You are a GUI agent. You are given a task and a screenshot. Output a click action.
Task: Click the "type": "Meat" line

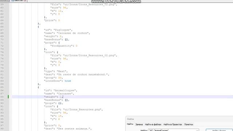(56, 71)
